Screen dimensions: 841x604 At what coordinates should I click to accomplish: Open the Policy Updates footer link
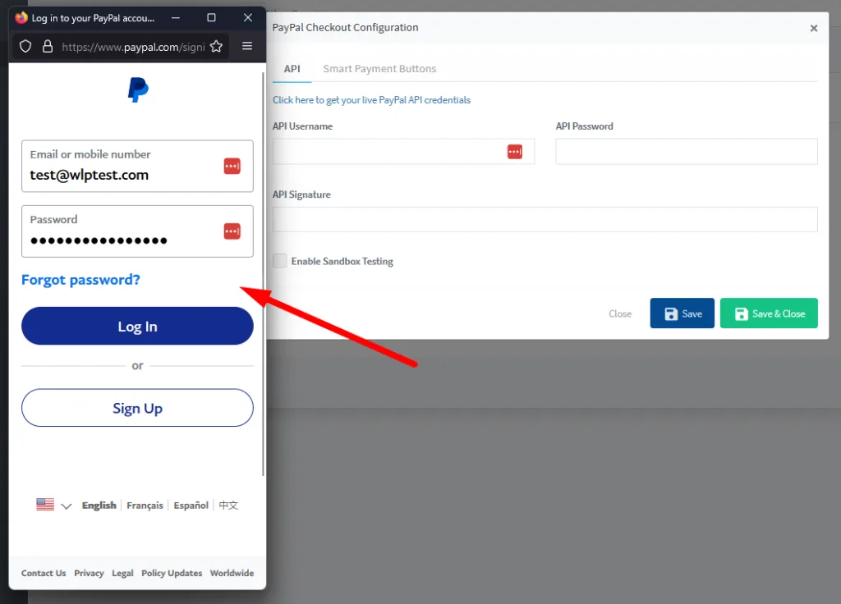click(172, 573)
